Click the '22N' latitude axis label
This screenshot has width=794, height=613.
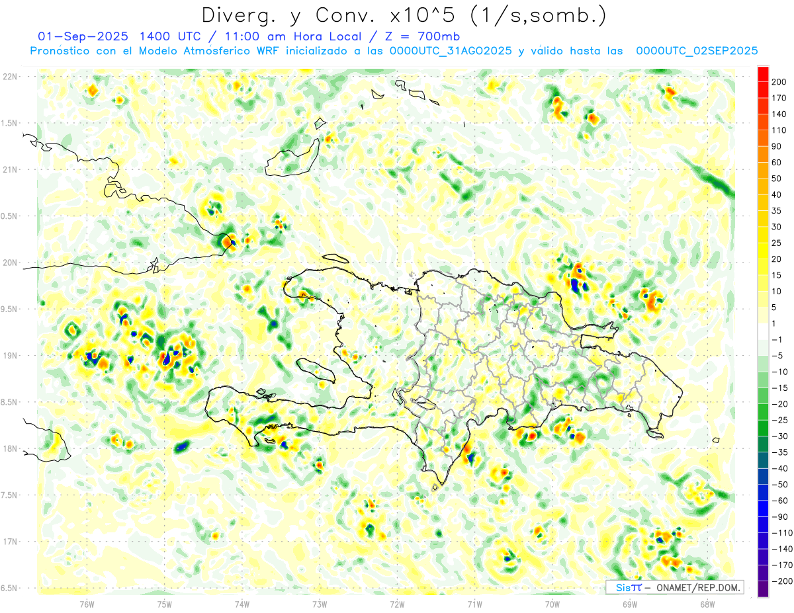coord(10,77)
